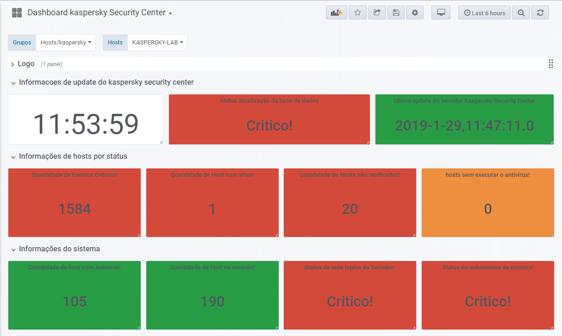Click the Hosts variable label
562x336 pixels.
pyautogui.click(x=115, y=42)
